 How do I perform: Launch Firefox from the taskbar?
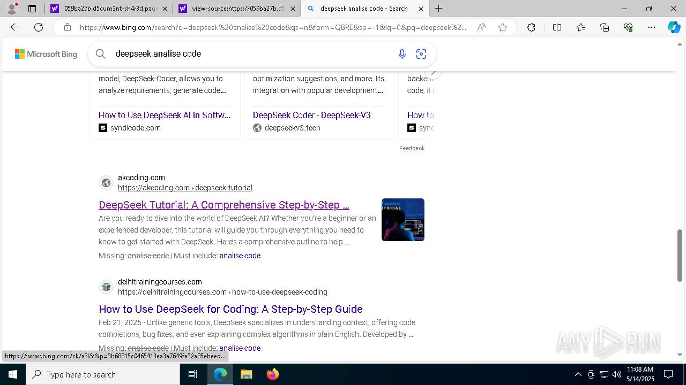tap(273, 374)
